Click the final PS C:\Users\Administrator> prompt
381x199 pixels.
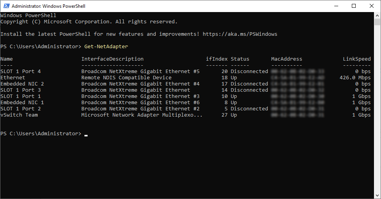pos(41,133)
